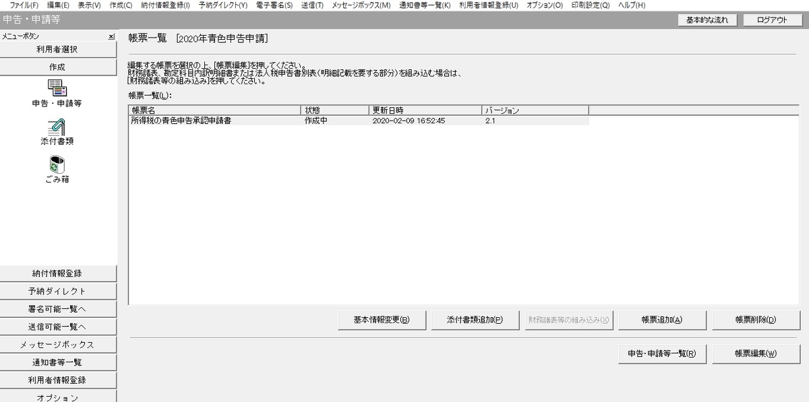This screenshot has width=809, height=402.
Task: Open メッセージボックス from the sidebar
Action: [x=57, y=345]
